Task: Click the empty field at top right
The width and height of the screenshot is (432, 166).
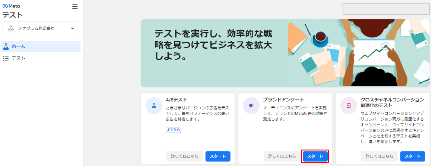Action: coord(386,9)
